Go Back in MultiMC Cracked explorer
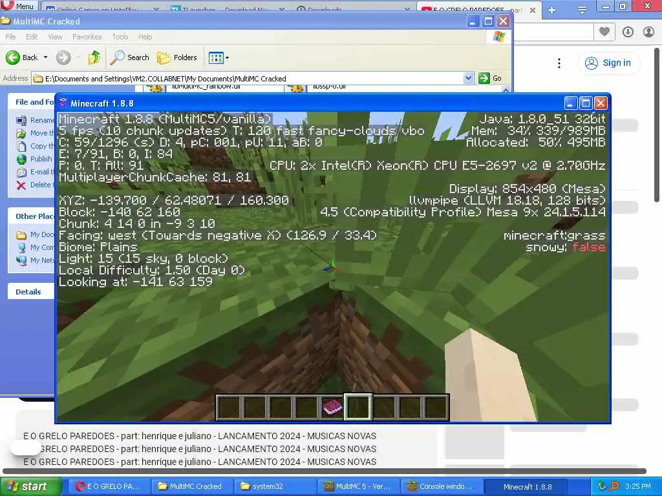Screen dimensions: 662x496 click(22, 57)
